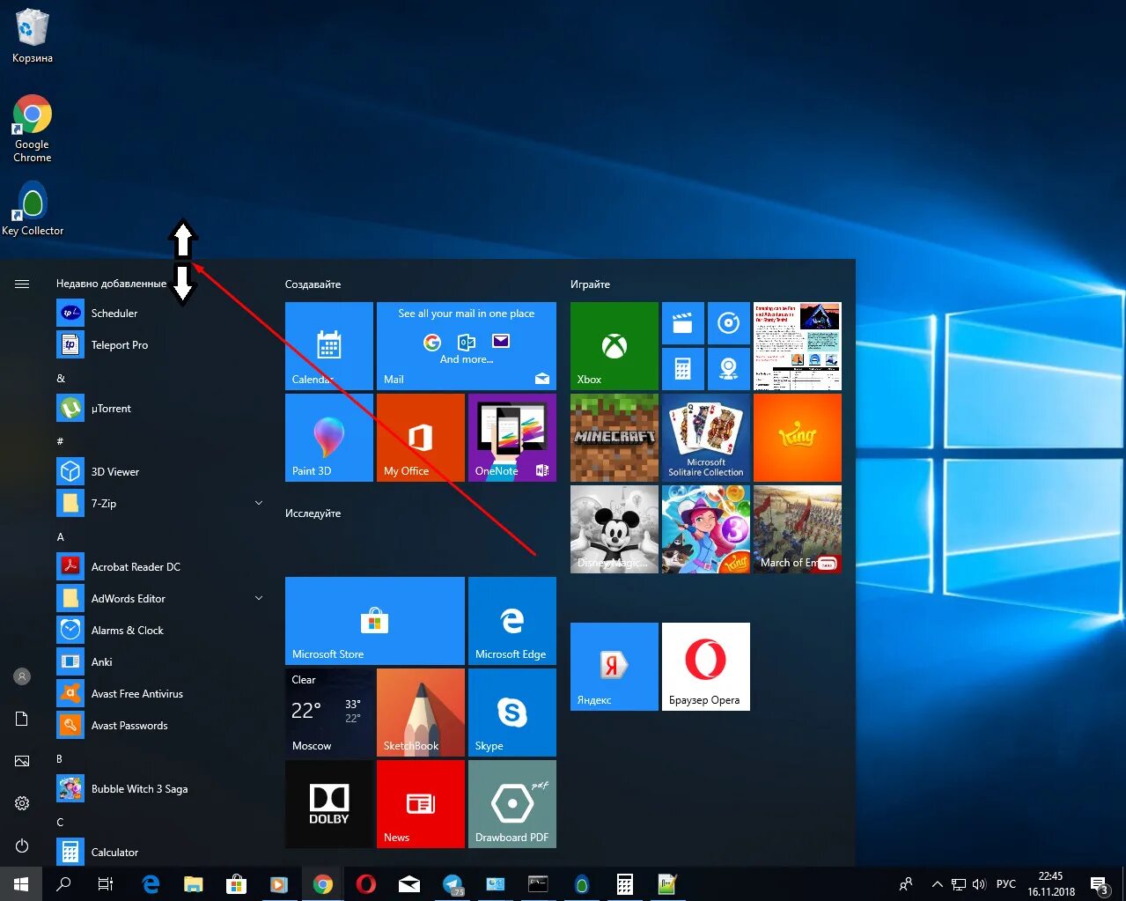Open the Браузер Opera tile
This screenshot has width=1126, height=901.
click(x=706, y=667)
